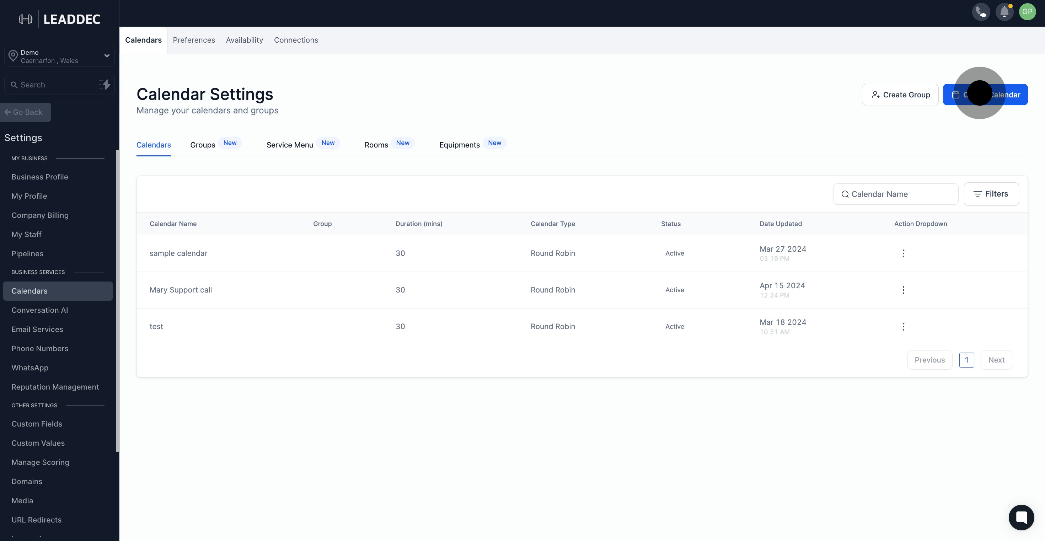1045x541 pixels.
Task: Select page 1 in pagination
Action: click(x=967, y=360)
